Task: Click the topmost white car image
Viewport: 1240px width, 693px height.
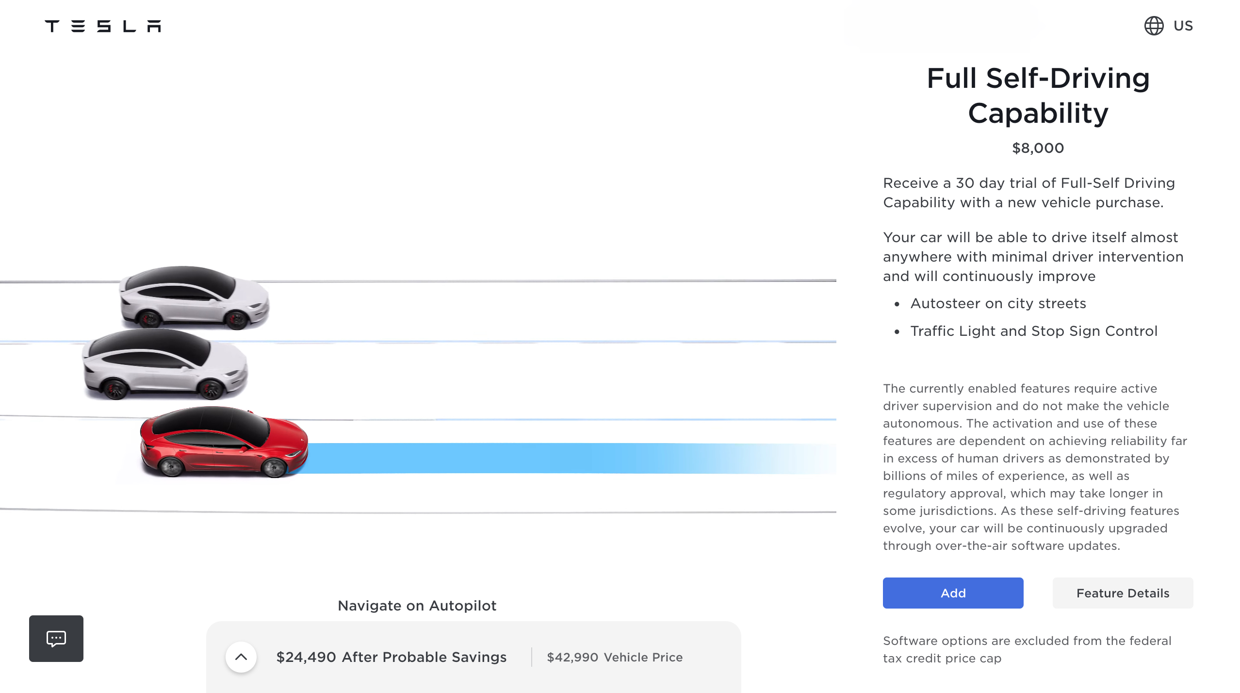Action: [194, 297]
